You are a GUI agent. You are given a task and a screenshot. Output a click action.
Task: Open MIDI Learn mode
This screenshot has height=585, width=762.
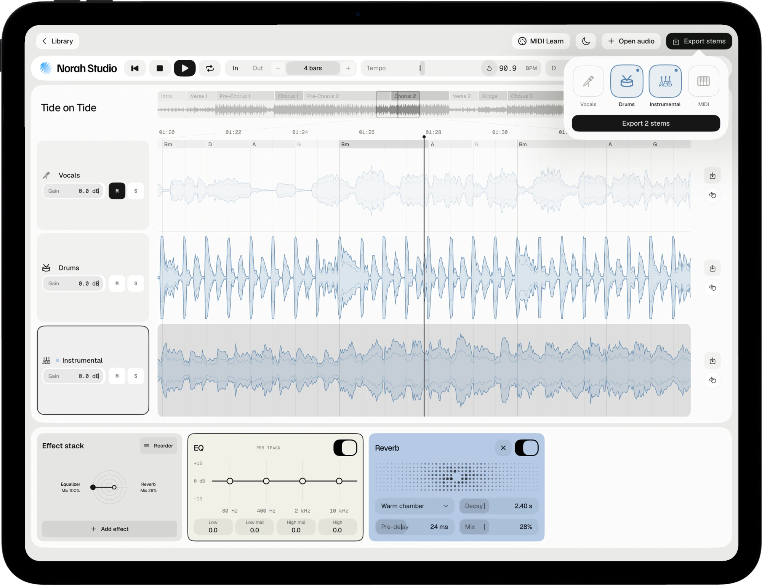coord(541,41)
